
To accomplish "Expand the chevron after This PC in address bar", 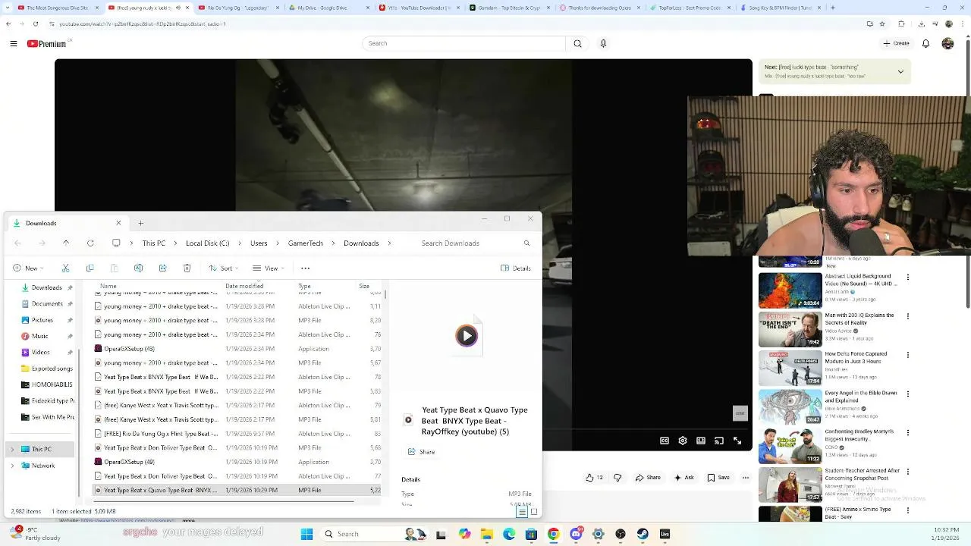I will (x=176, y=243).
